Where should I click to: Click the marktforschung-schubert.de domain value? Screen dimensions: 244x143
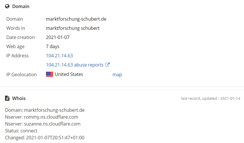click(76, 19)
